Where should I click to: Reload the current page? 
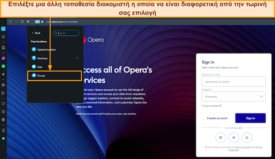point(22,22)
